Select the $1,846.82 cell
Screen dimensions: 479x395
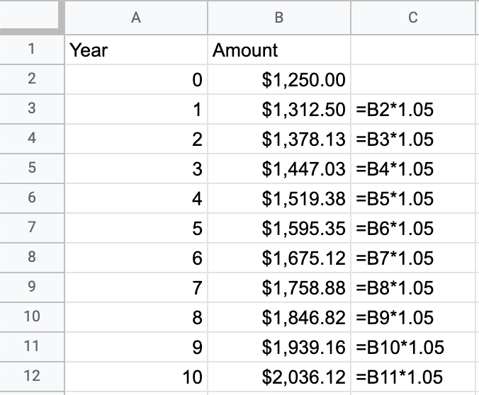pyautogui.click(x=279, y=317)
